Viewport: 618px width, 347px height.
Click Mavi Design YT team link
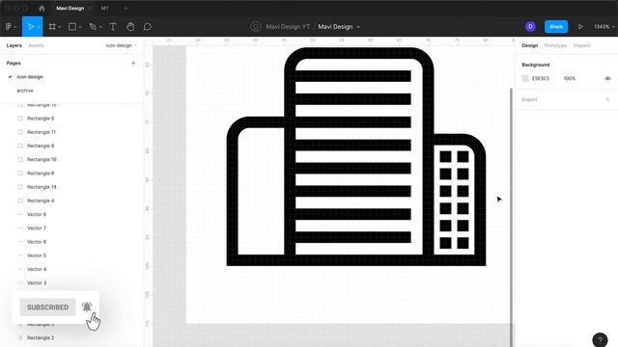tap(288, 27)
